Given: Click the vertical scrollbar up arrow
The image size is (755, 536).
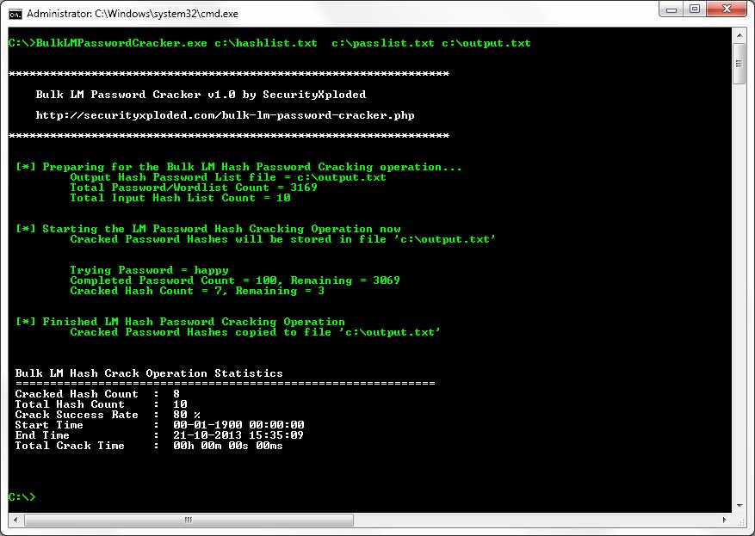Looking at the screenshot, I should tap(740, 34).
